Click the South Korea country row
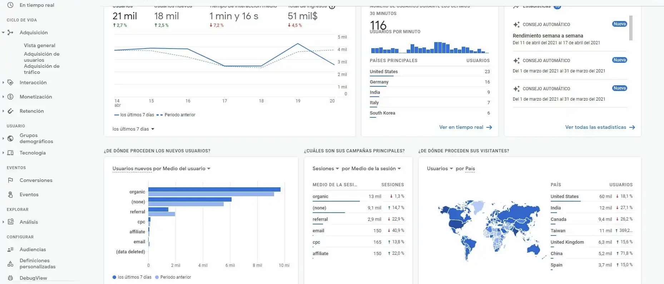Screen dimensions: 664x284 (430, 113)
